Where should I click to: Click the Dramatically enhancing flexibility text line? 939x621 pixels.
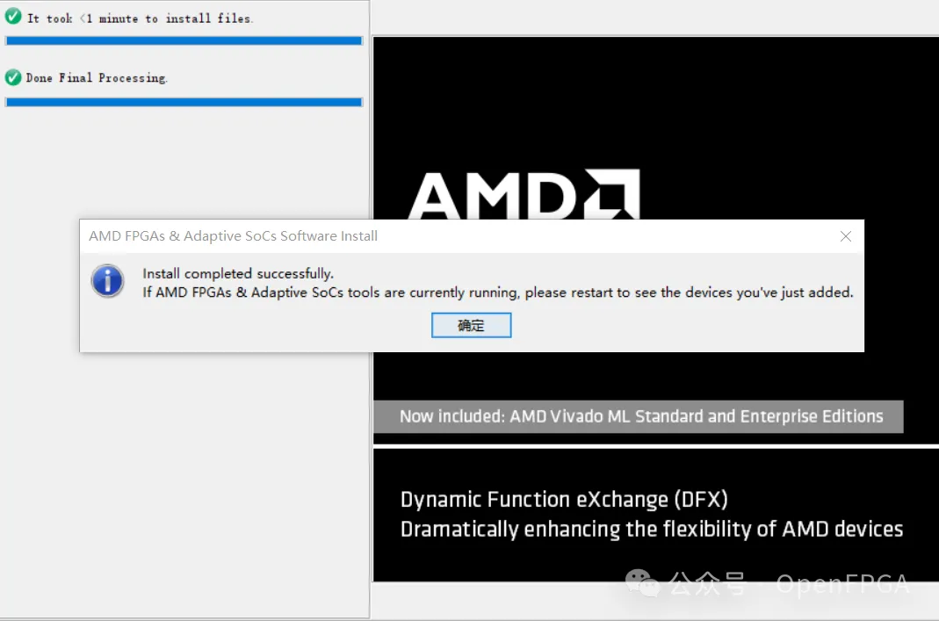pyautogui.click(x=651, y=530)
